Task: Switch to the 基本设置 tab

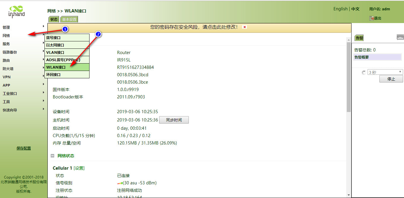Action: coord(69,20)
